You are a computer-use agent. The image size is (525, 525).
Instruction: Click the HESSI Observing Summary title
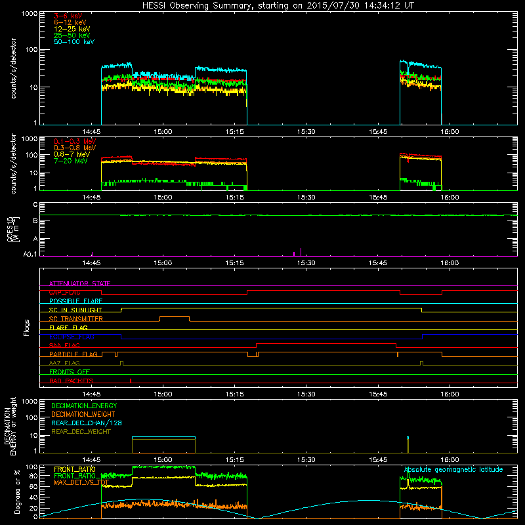click(278, 5)
